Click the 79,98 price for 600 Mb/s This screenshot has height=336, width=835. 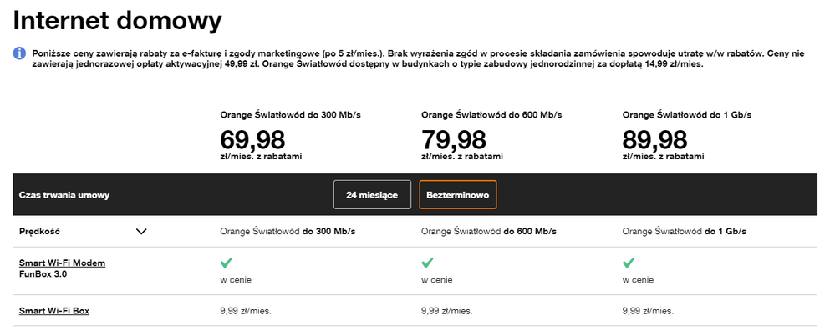455,138
